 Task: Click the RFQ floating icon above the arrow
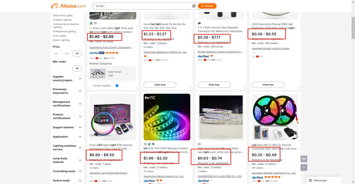(304, 159)
